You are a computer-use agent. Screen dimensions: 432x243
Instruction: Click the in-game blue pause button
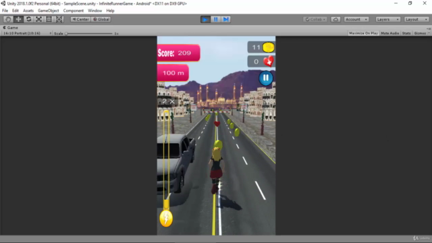pyautogui.click(x=266, y=78)
